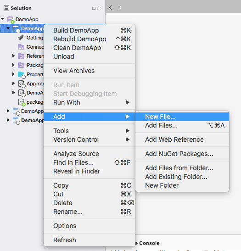Click the Connected Services icon

pos(21,47)
